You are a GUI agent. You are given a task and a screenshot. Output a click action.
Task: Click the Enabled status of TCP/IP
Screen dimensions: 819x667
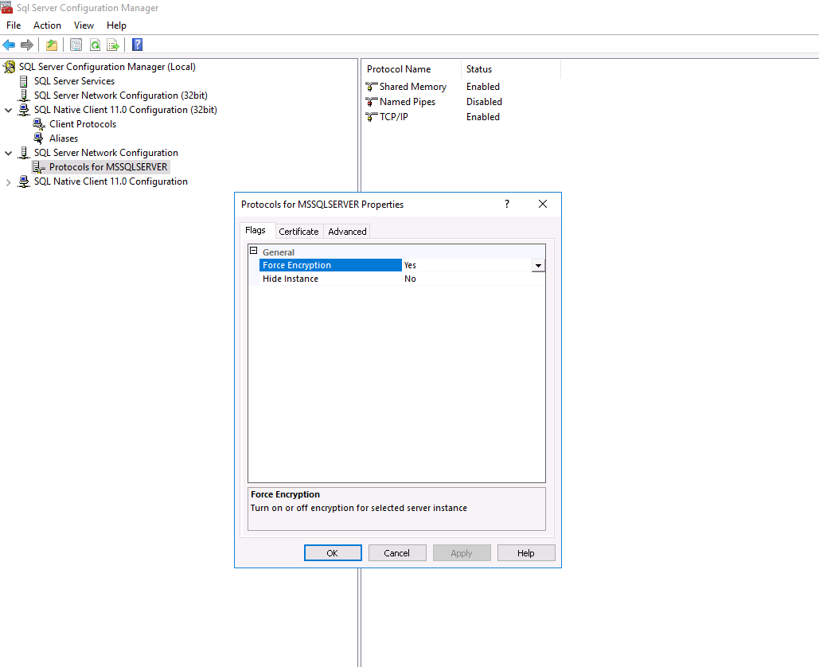(483, 117)
